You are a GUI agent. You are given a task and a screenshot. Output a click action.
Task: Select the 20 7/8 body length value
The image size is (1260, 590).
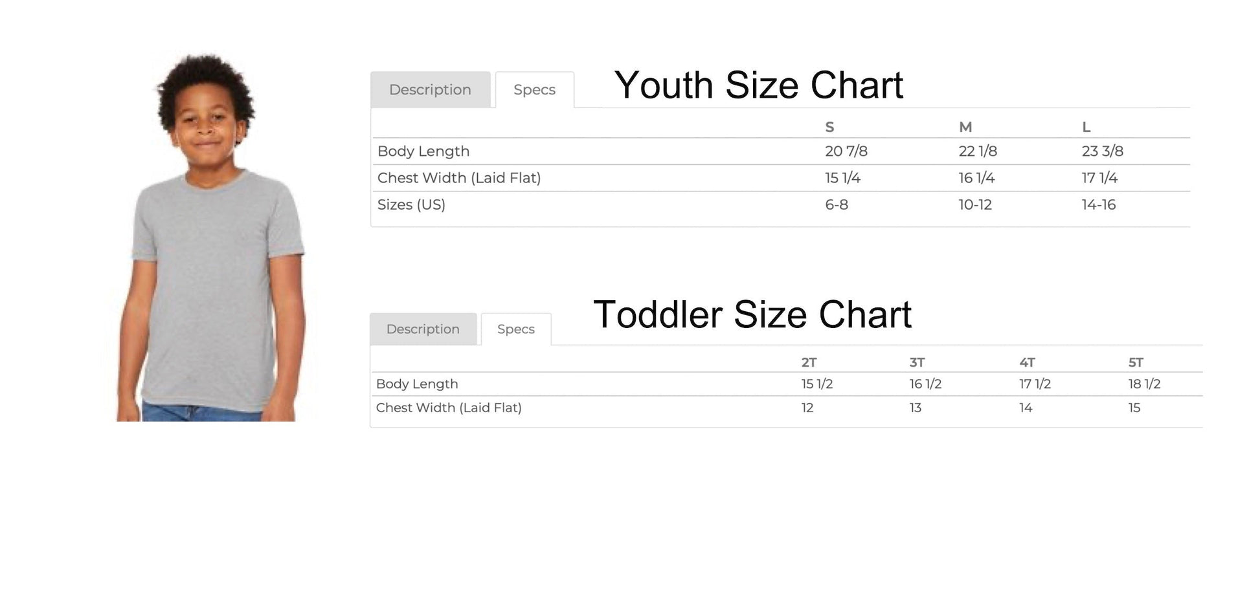point(846,151)
